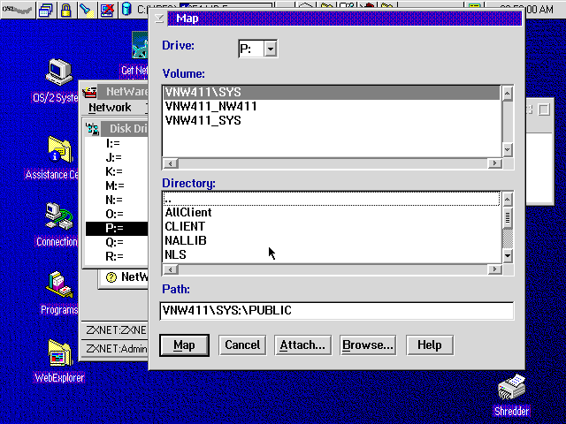Select drive I:= in Disk Drives list

coord(116,143)
